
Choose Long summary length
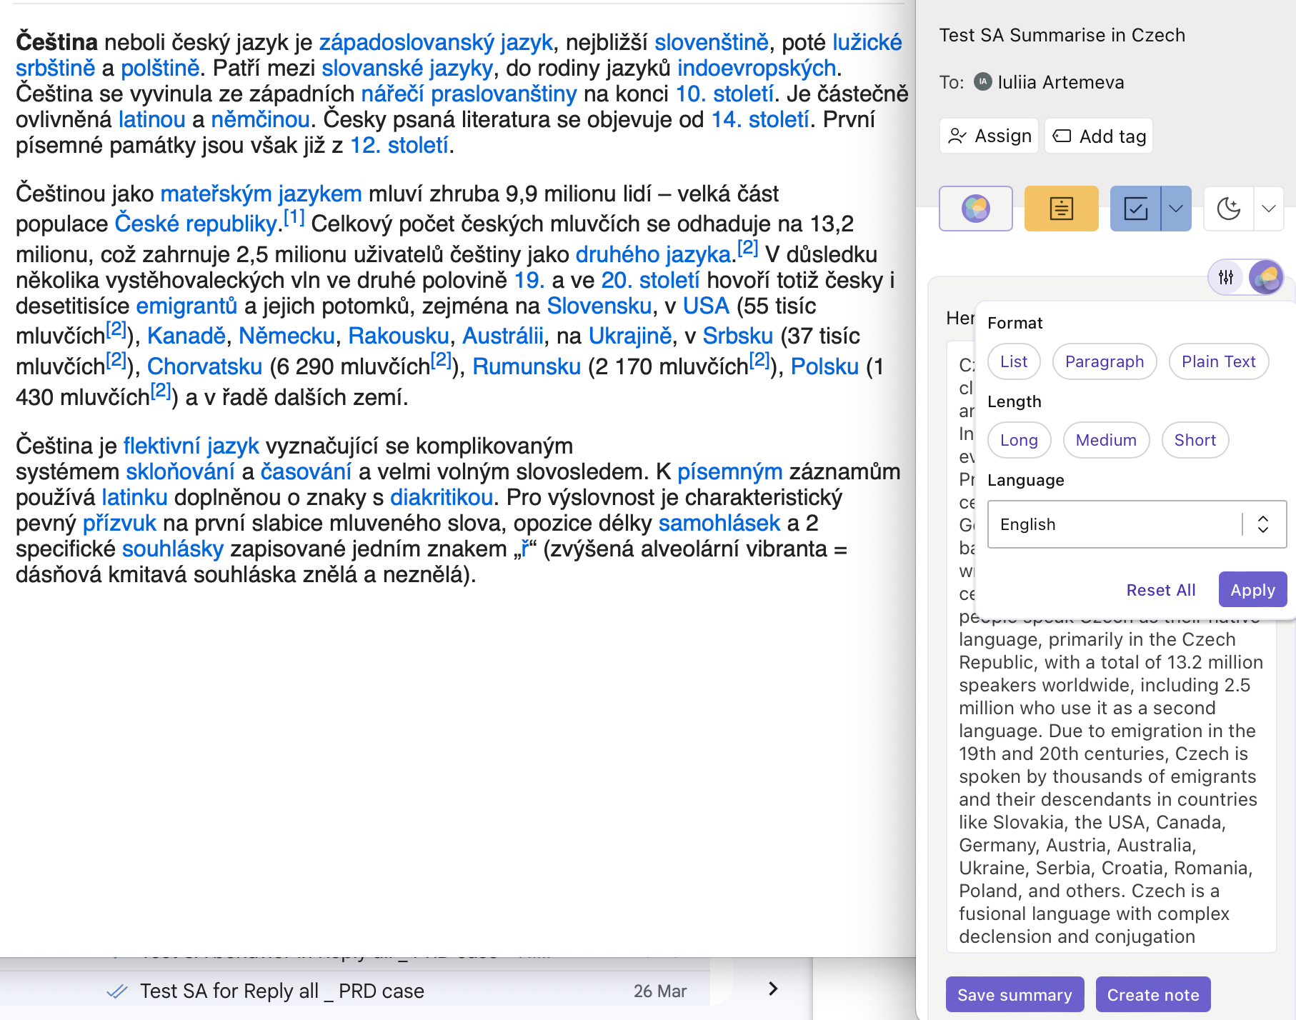pyautogui.click(x=1019, y=440)
